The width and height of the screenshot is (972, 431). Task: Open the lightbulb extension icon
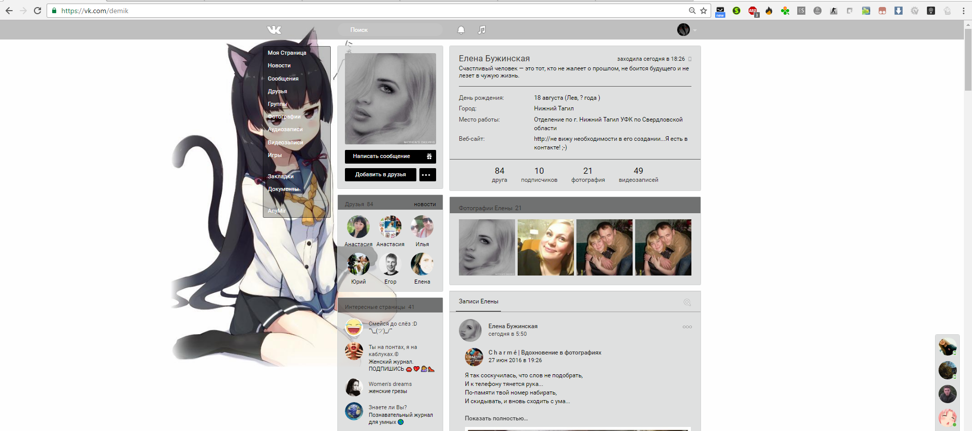[x=931, y=11]
